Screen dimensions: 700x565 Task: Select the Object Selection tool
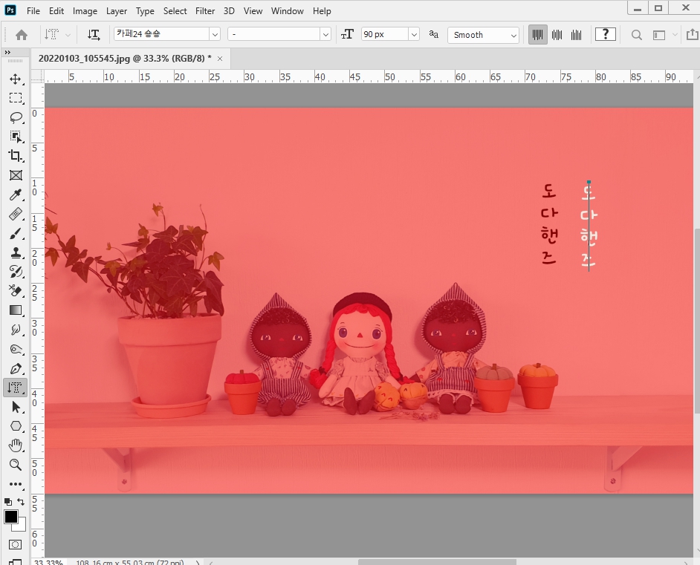click(16, 137)
